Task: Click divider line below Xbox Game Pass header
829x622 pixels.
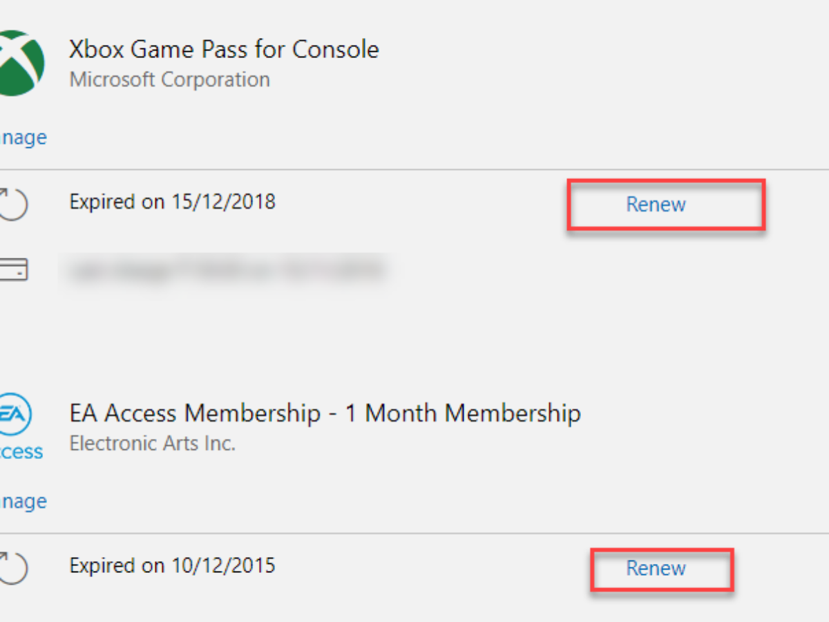Action: [414, 169]
